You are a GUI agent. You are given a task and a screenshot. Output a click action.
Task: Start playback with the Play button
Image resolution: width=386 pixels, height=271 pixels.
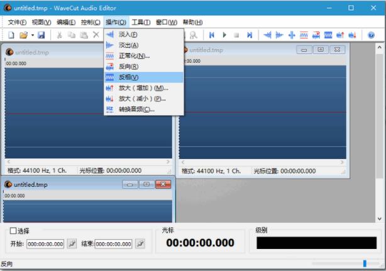[224, 35]
